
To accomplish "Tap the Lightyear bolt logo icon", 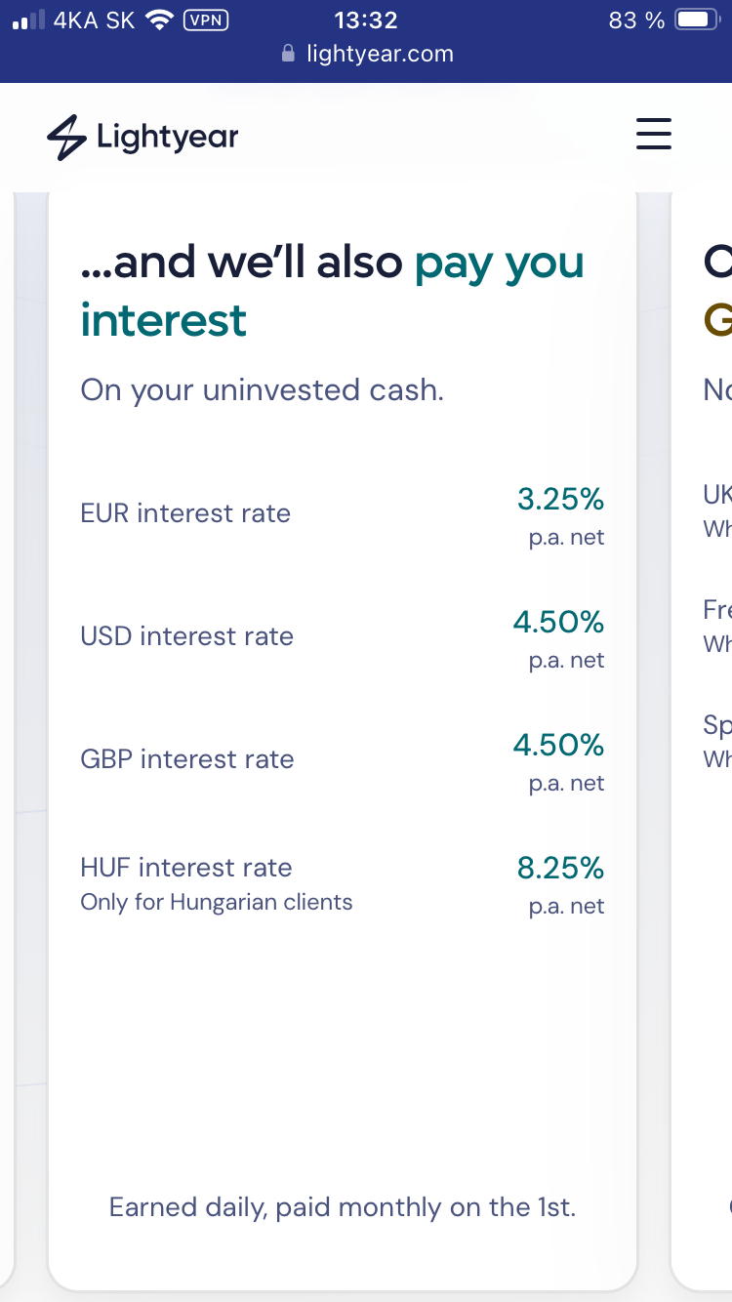I will 66,138.
